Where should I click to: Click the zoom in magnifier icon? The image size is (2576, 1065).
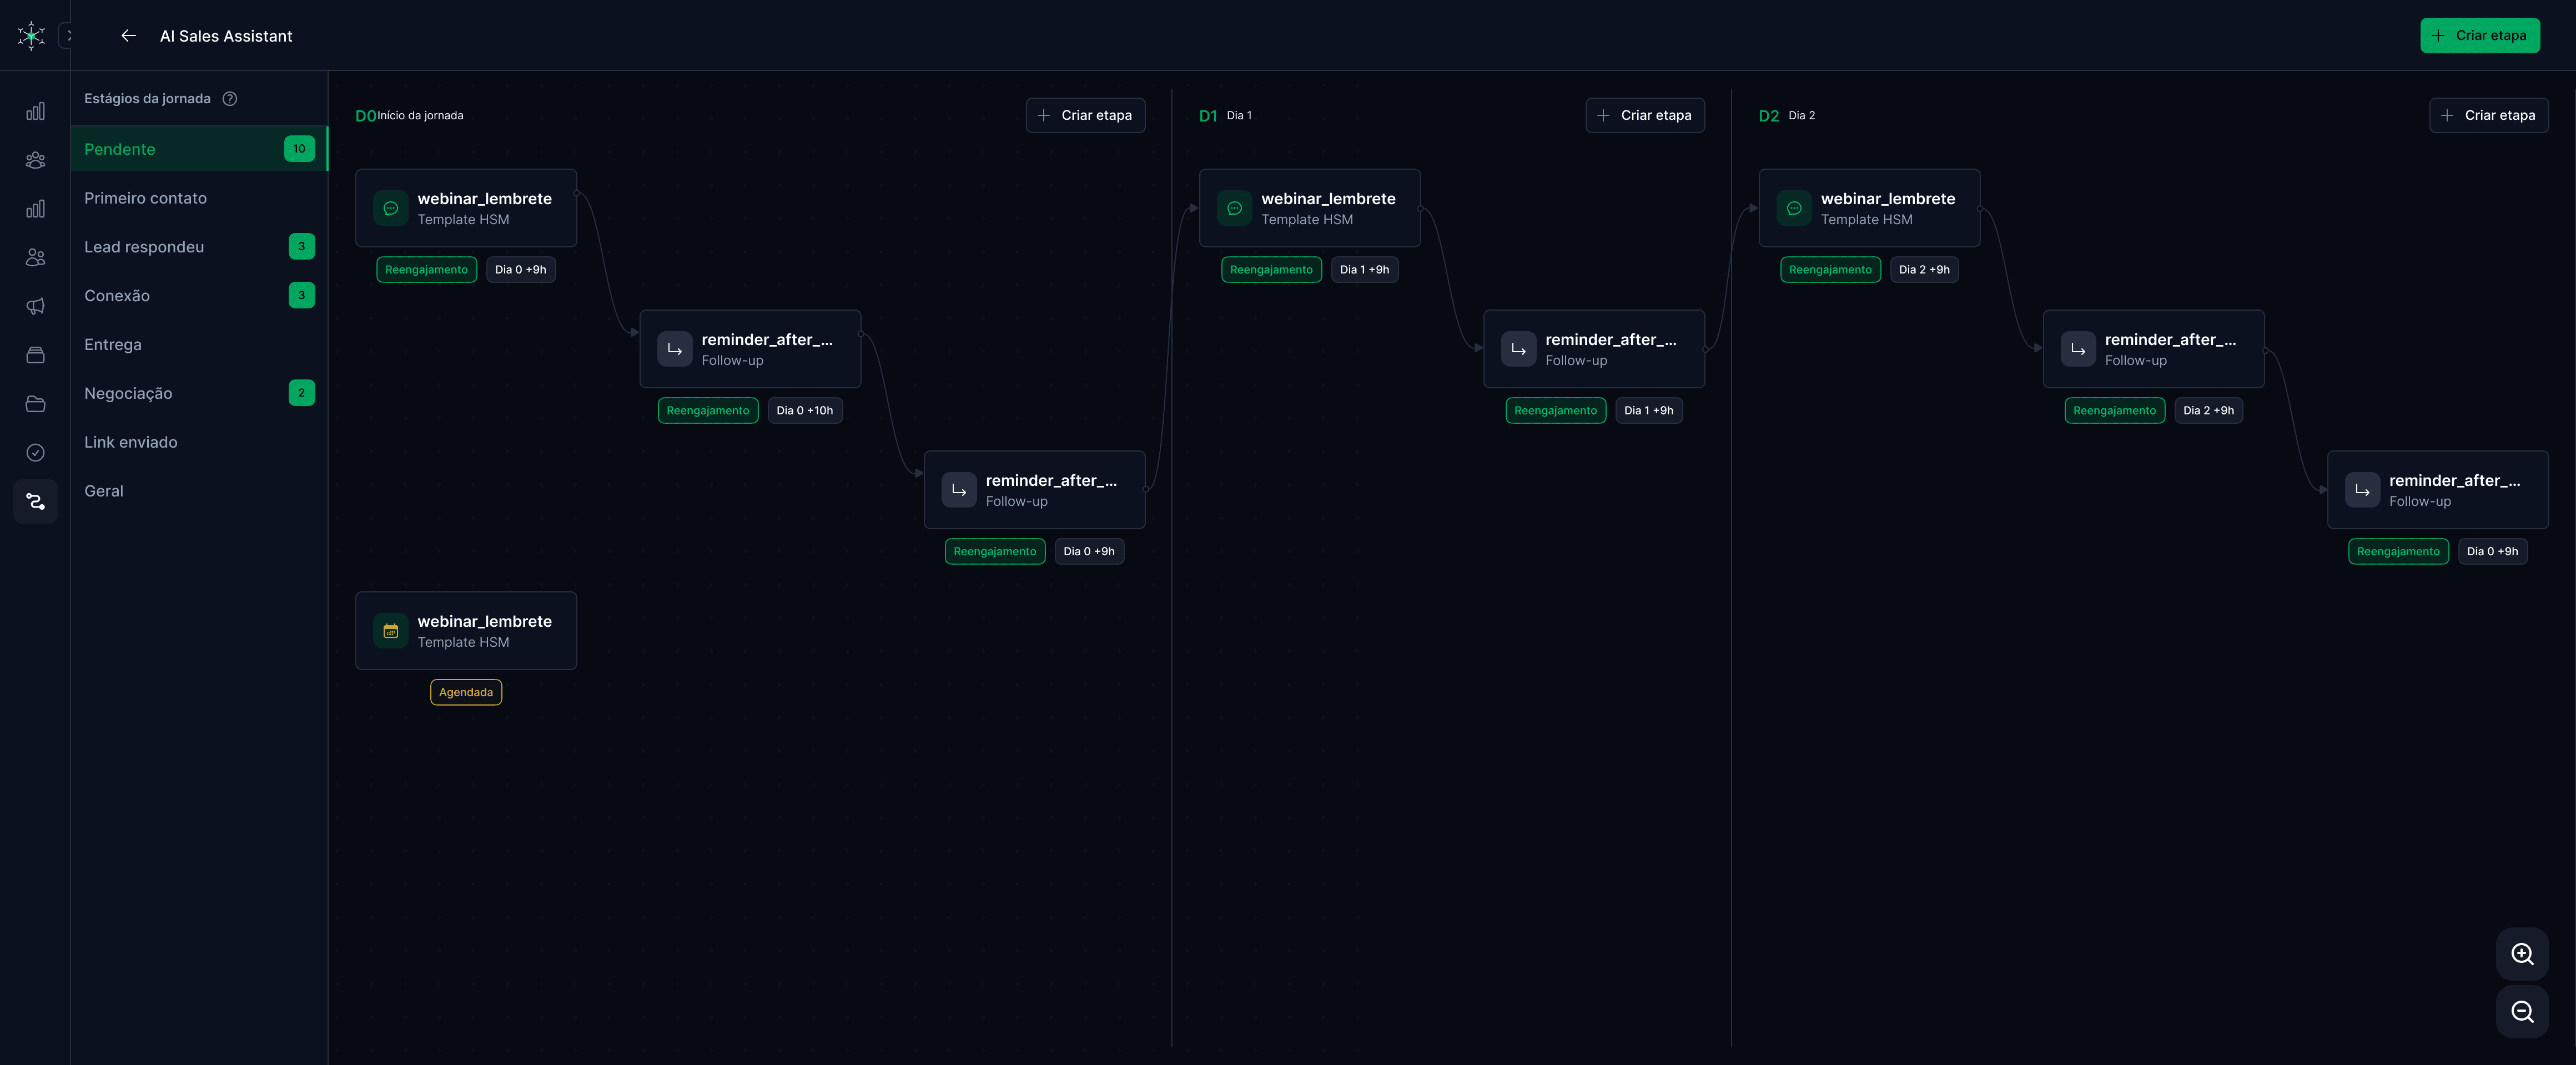pos(2521,954)
